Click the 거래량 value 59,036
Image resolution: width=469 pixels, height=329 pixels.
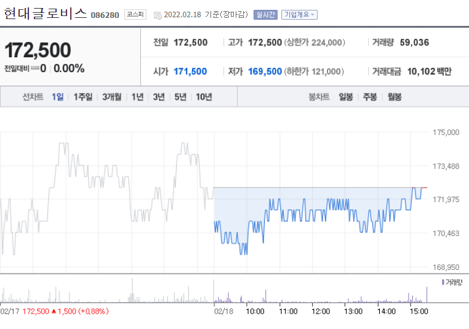tap(415, 43)
